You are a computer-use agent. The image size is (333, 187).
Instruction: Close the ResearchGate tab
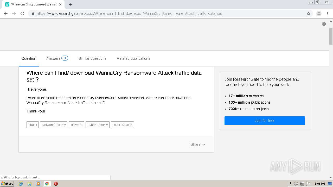[60, 4]
